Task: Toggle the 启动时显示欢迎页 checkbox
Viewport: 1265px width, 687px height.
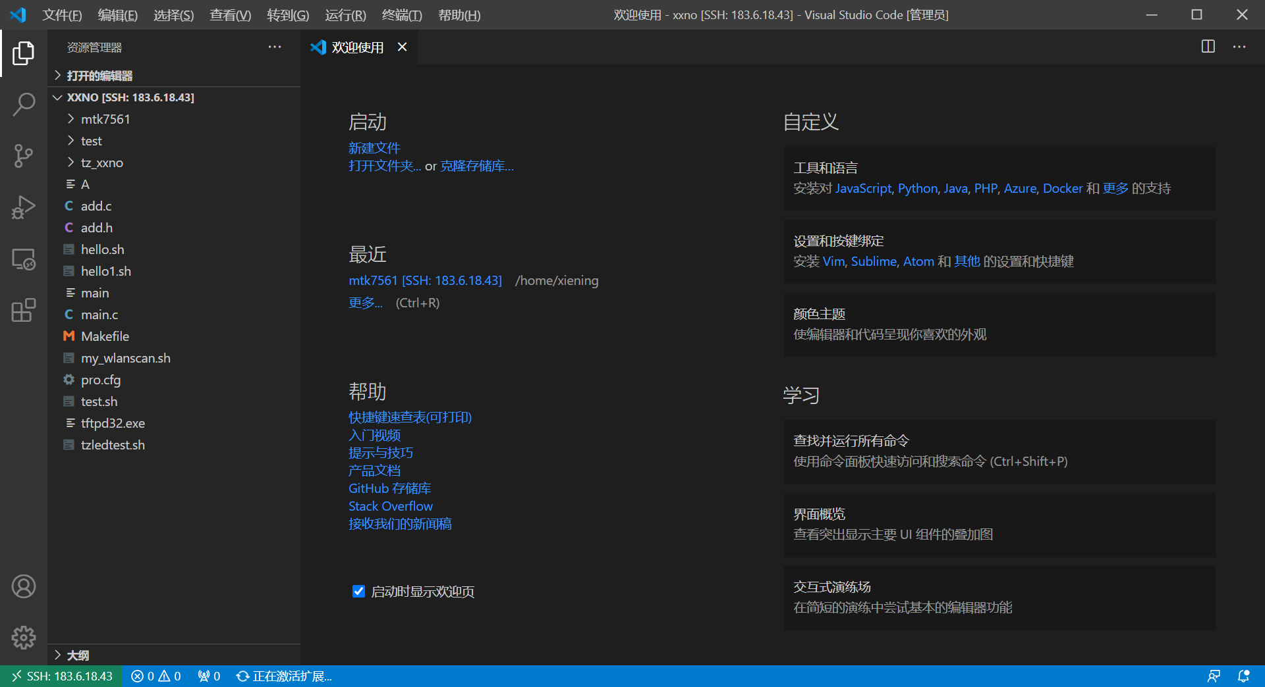Action: pos(358,591)
